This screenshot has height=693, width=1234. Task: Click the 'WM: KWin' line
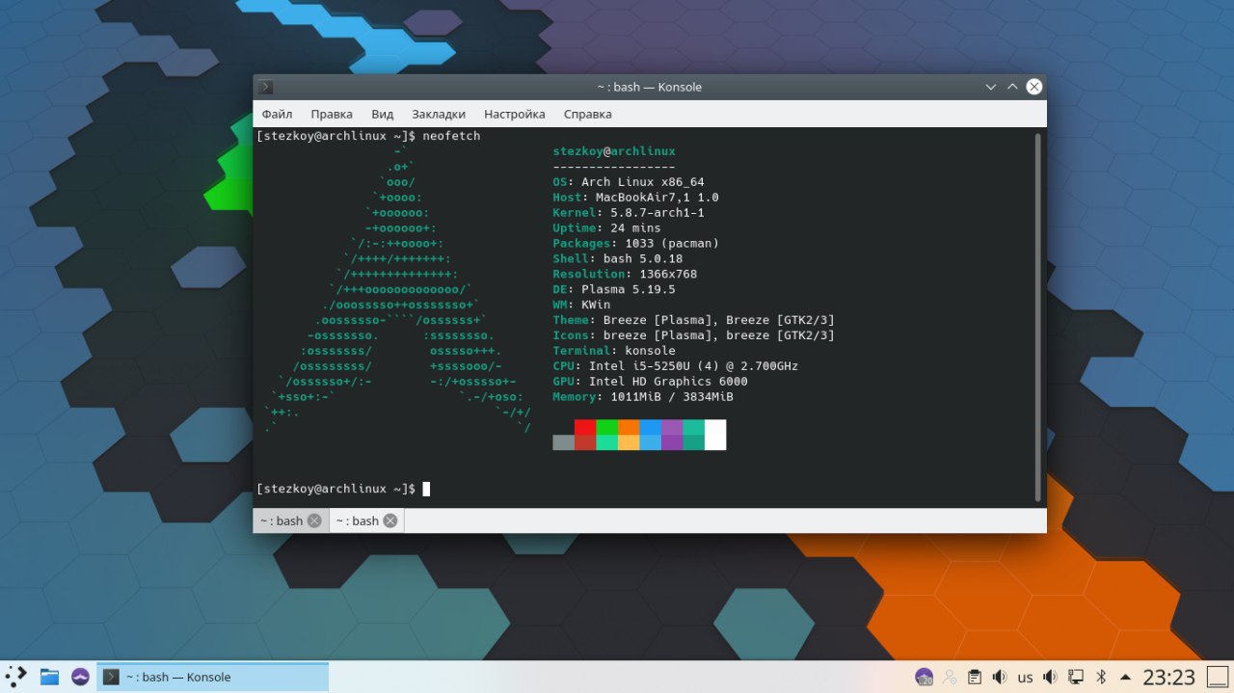click(581, 306)
